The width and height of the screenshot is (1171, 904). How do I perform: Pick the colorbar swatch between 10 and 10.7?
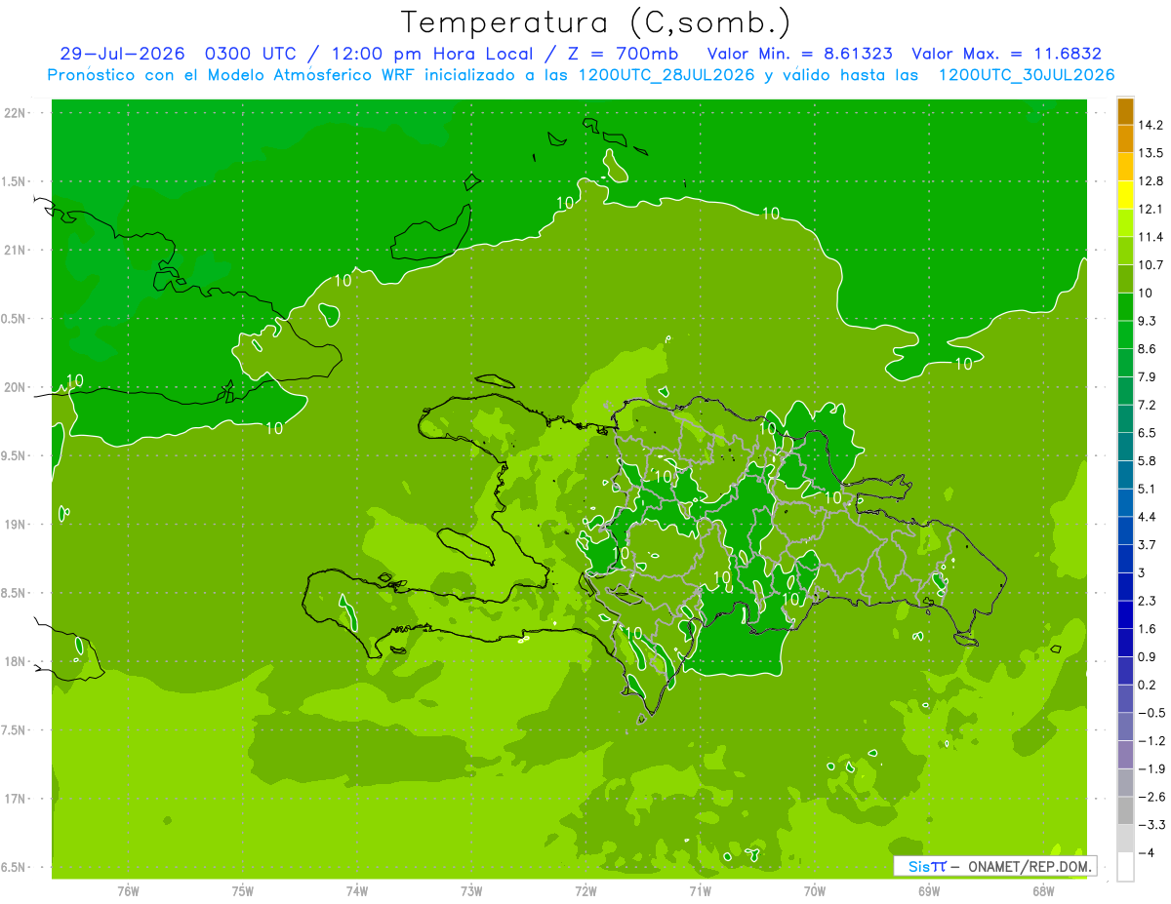(1125, 279)
